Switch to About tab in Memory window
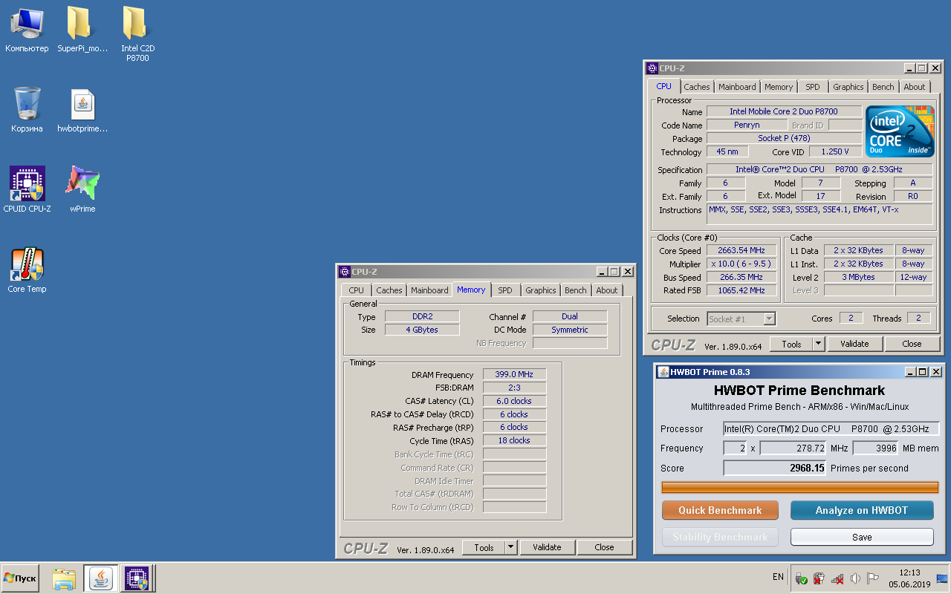The image size is (951, 594). coord(607,290)
